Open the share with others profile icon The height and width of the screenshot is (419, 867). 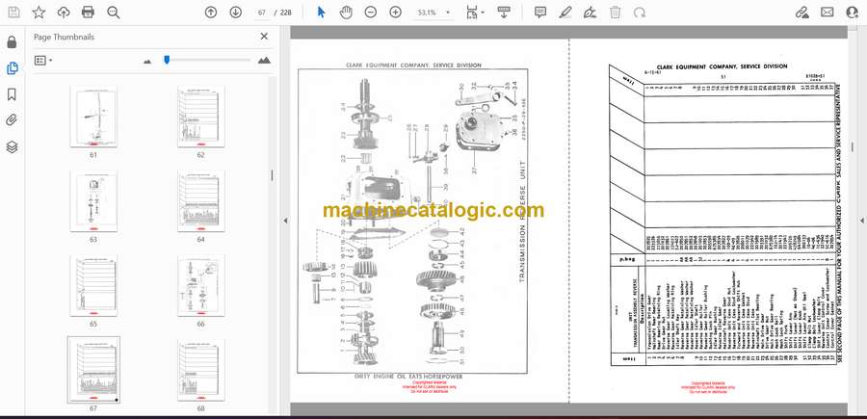[853, 13]
